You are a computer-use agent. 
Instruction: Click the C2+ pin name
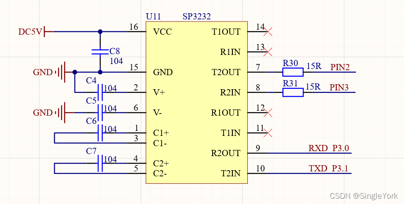[161, 164]
